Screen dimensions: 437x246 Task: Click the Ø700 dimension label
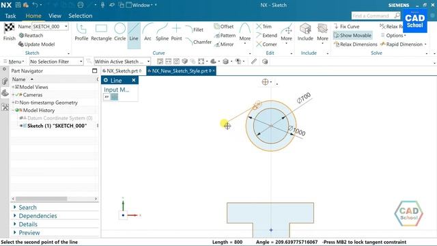[304, 98]
